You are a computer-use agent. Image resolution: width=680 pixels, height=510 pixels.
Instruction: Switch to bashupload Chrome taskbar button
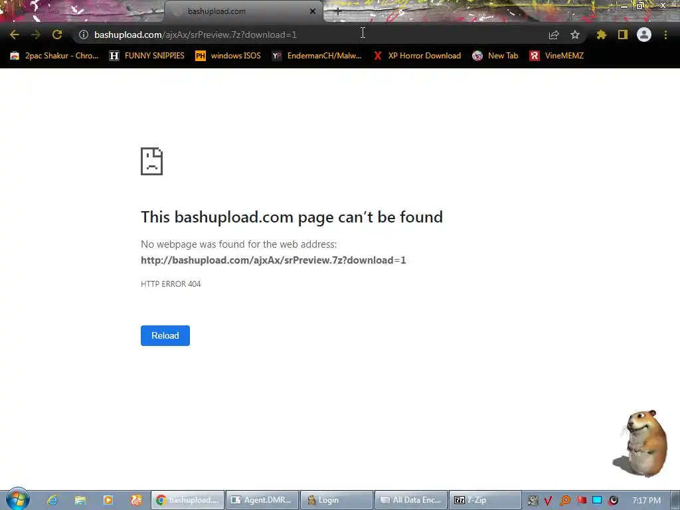point(188,500)
